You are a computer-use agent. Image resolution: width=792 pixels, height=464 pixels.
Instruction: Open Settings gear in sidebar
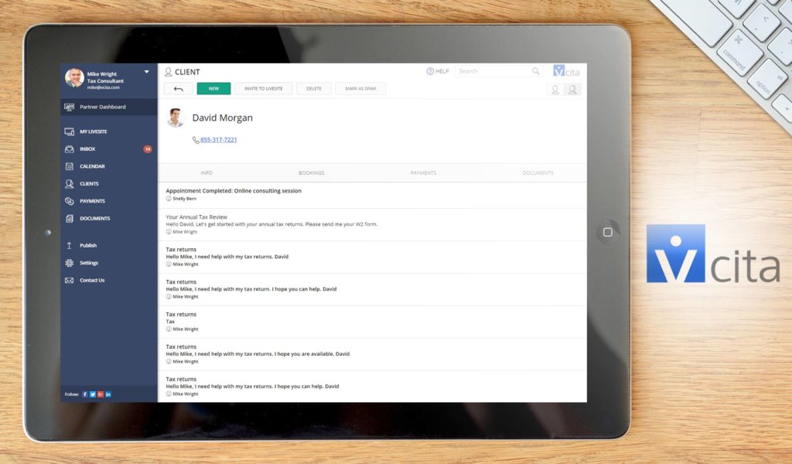(x=88, y=263)
